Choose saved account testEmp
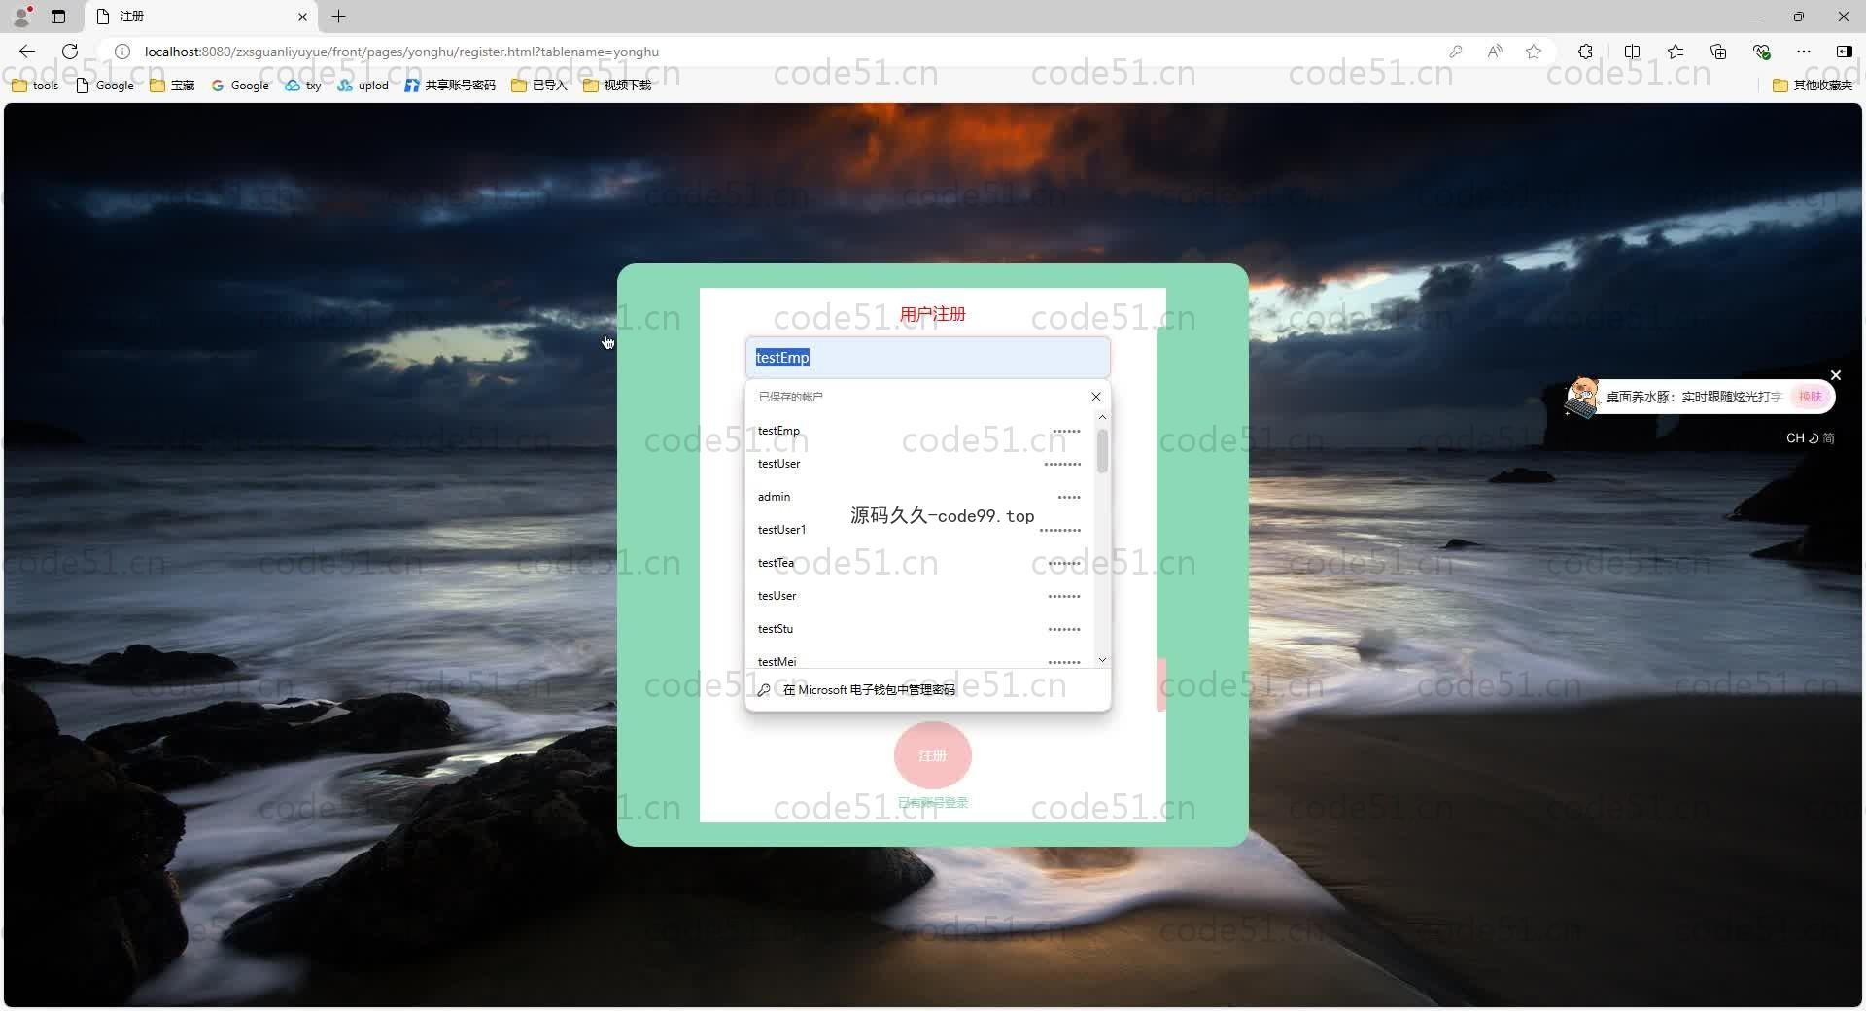The height and width of the screenshot is (1011, 1866). coord(919,431)
